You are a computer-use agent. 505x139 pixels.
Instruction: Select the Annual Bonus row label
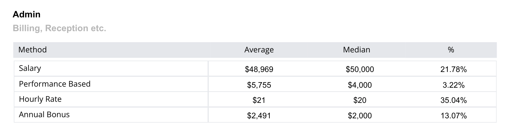[x=44, y=115]
